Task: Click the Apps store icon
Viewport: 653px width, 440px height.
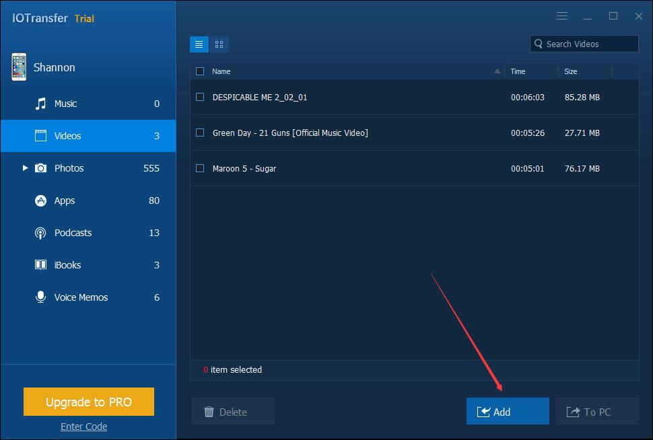Action: (40, 200)
